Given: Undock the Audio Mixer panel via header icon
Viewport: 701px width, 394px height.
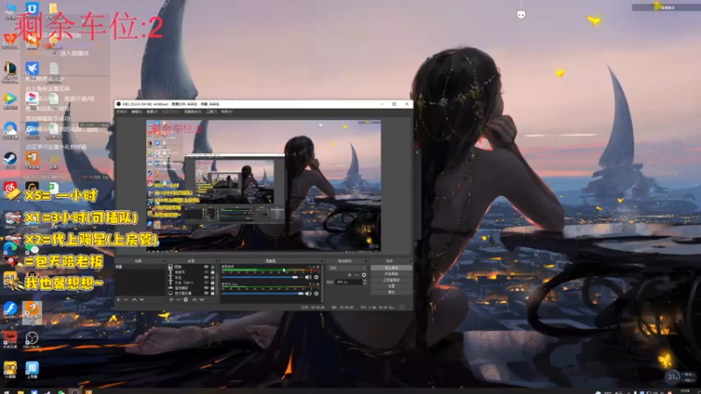Looking at the screenshot, I should (x=322, y=260).
